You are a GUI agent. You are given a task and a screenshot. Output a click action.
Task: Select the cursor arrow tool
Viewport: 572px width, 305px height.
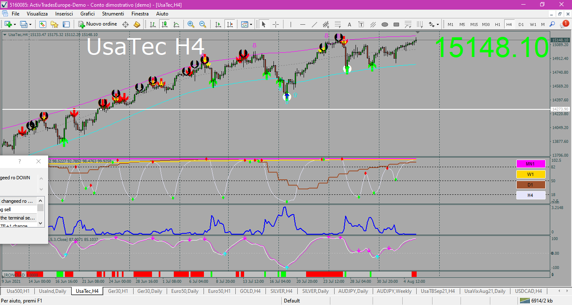(264, 24)
